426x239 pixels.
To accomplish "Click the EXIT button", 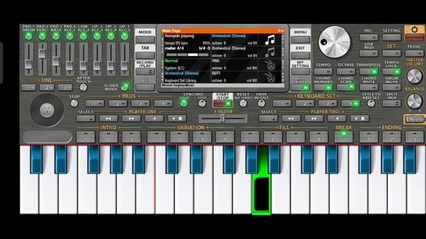I will coord(300,55).
